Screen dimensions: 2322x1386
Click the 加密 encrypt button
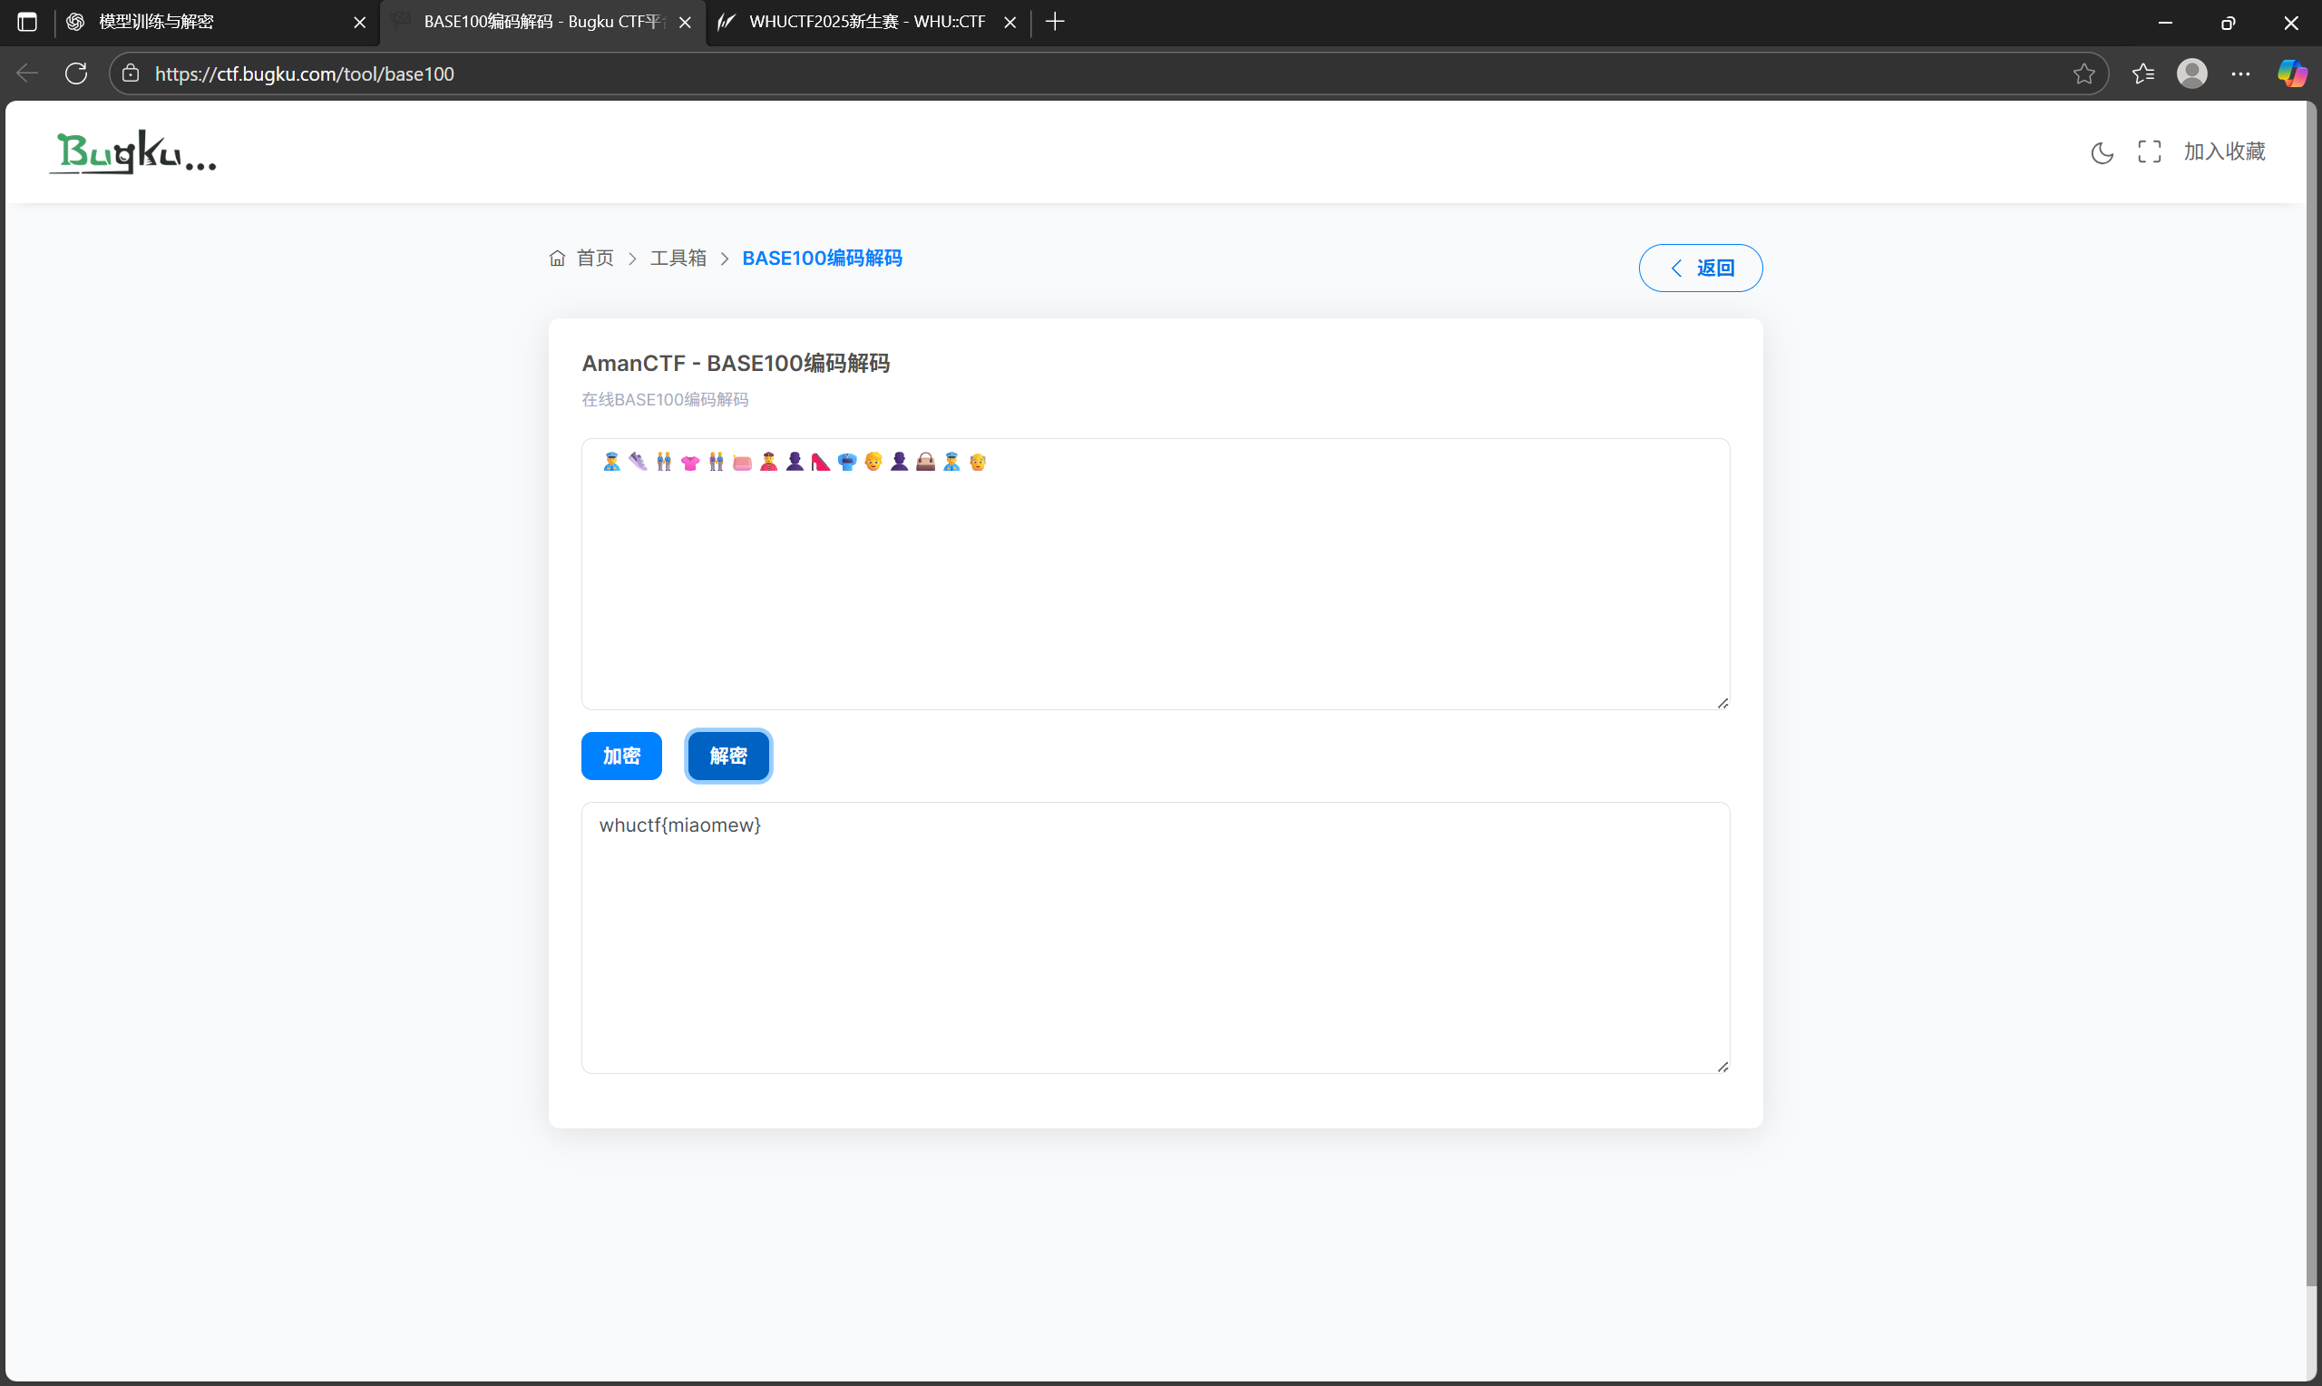621,756
